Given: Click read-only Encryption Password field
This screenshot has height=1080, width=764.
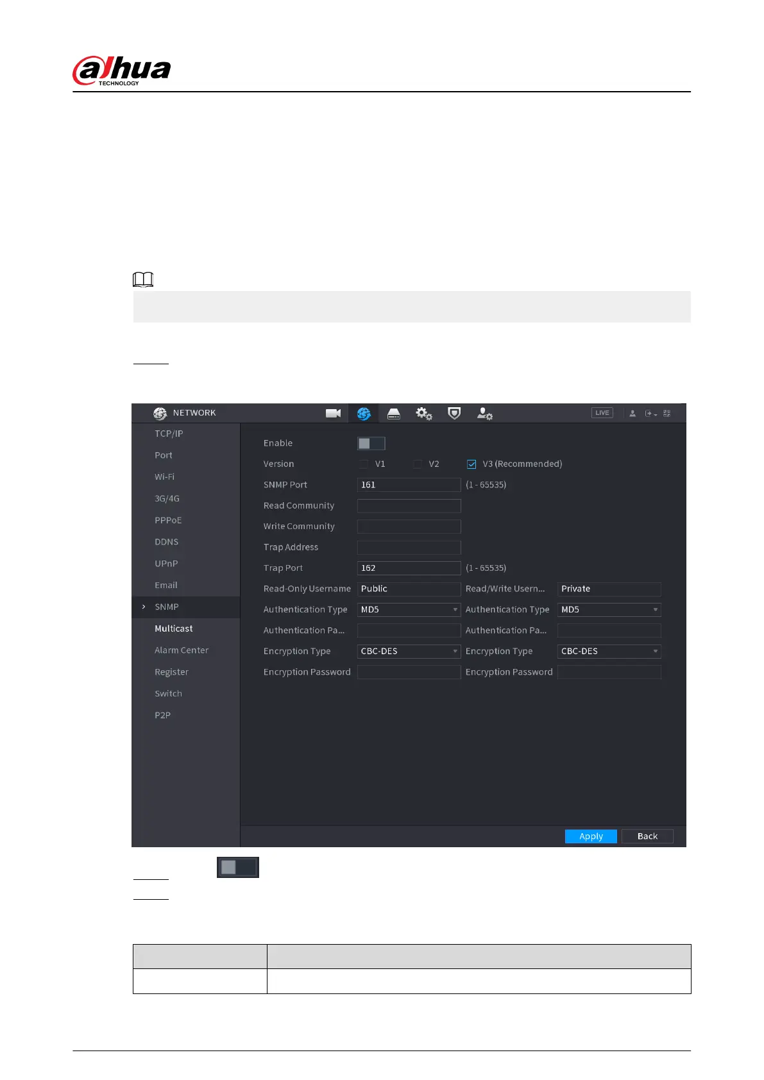Looking at the screenshot, I should (409, 672).
